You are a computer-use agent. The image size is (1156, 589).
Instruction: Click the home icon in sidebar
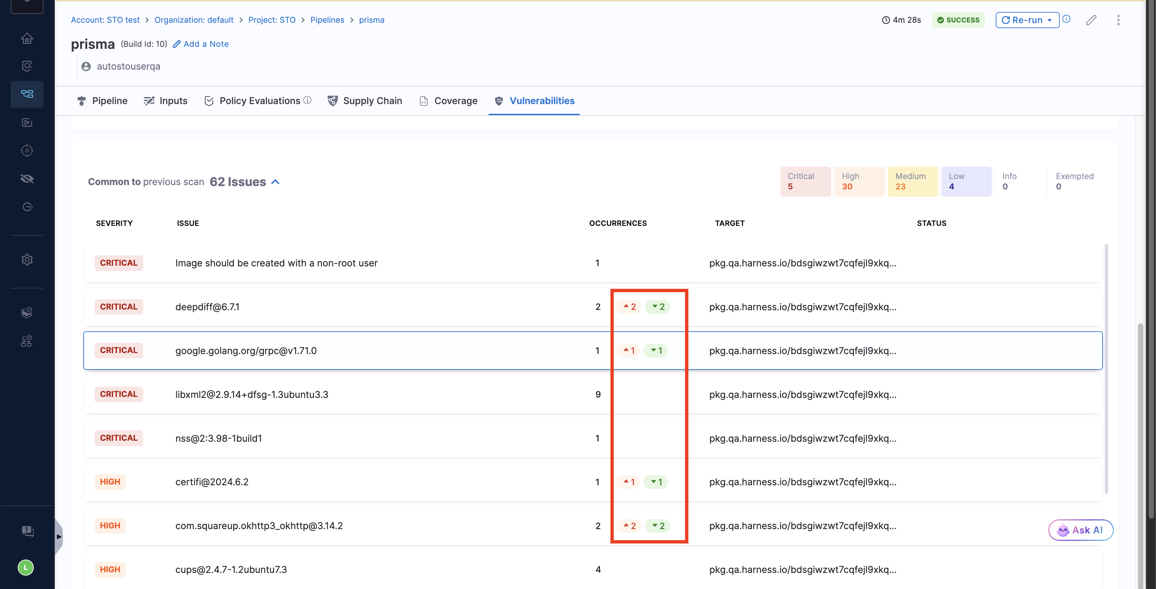(x=27, y=38)
